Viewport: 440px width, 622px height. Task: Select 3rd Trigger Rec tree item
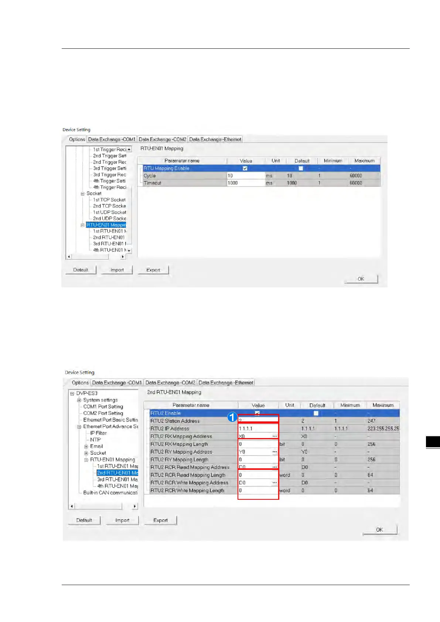coord(109,175)
